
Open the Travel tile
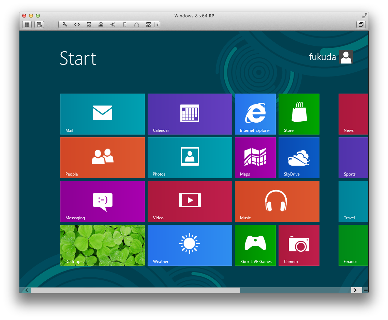[353, 201]
